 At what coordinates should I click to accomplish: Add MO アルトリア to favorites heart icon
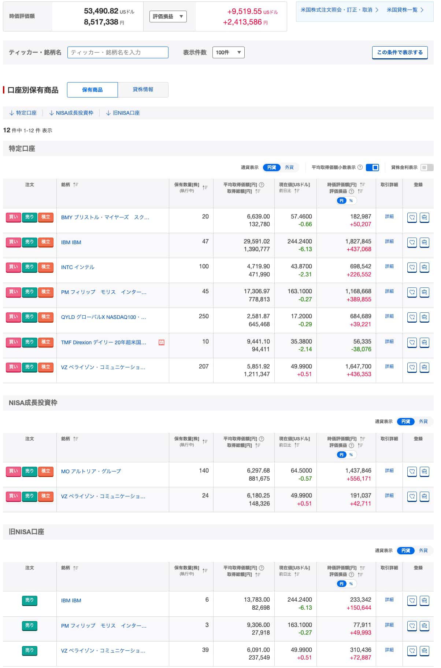coord(412,471)
